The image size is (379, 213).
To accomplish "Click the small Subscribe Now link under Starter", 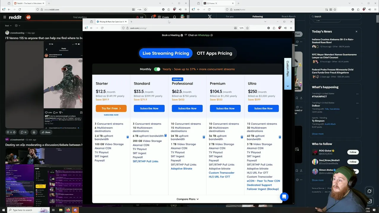I will [x=111, y=115].
